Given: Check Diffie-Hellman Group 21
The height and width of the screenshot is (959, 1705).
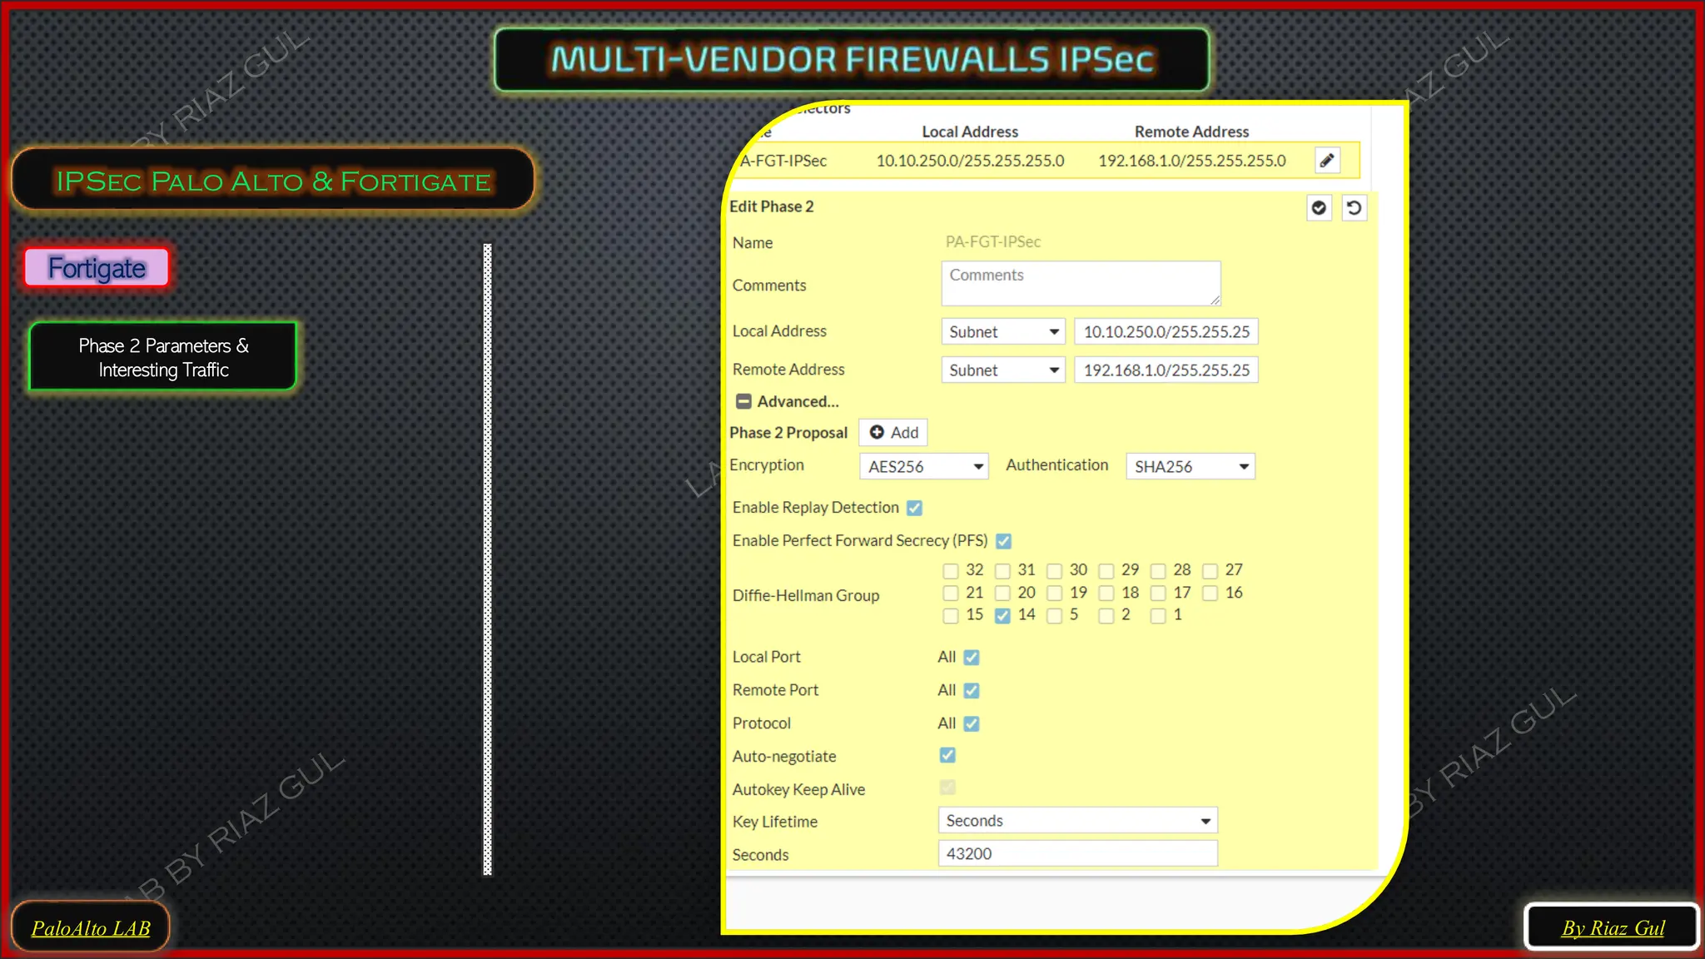Looking at the screenshot, I should pyautogui.click(x=950, y=593).
